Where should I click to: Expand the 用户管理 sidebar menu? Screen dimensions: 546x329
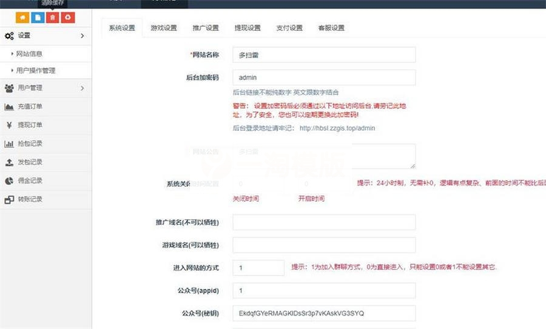(45, 88)
